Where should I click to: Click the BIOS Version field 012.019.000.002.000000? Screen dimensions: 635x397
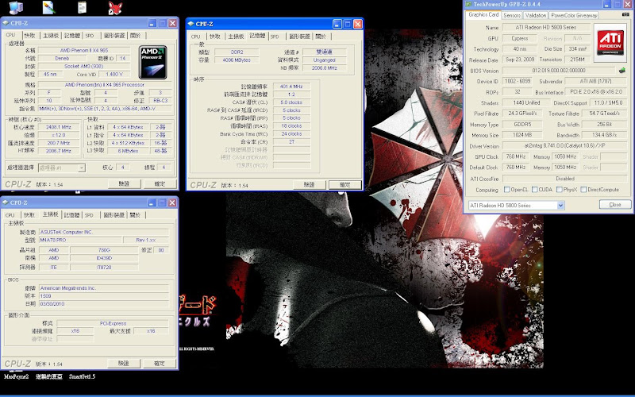pyautogui.click(x=559, y=71)
